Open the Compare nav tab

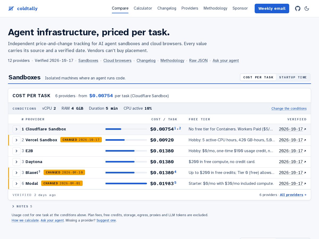pos(120,8)
